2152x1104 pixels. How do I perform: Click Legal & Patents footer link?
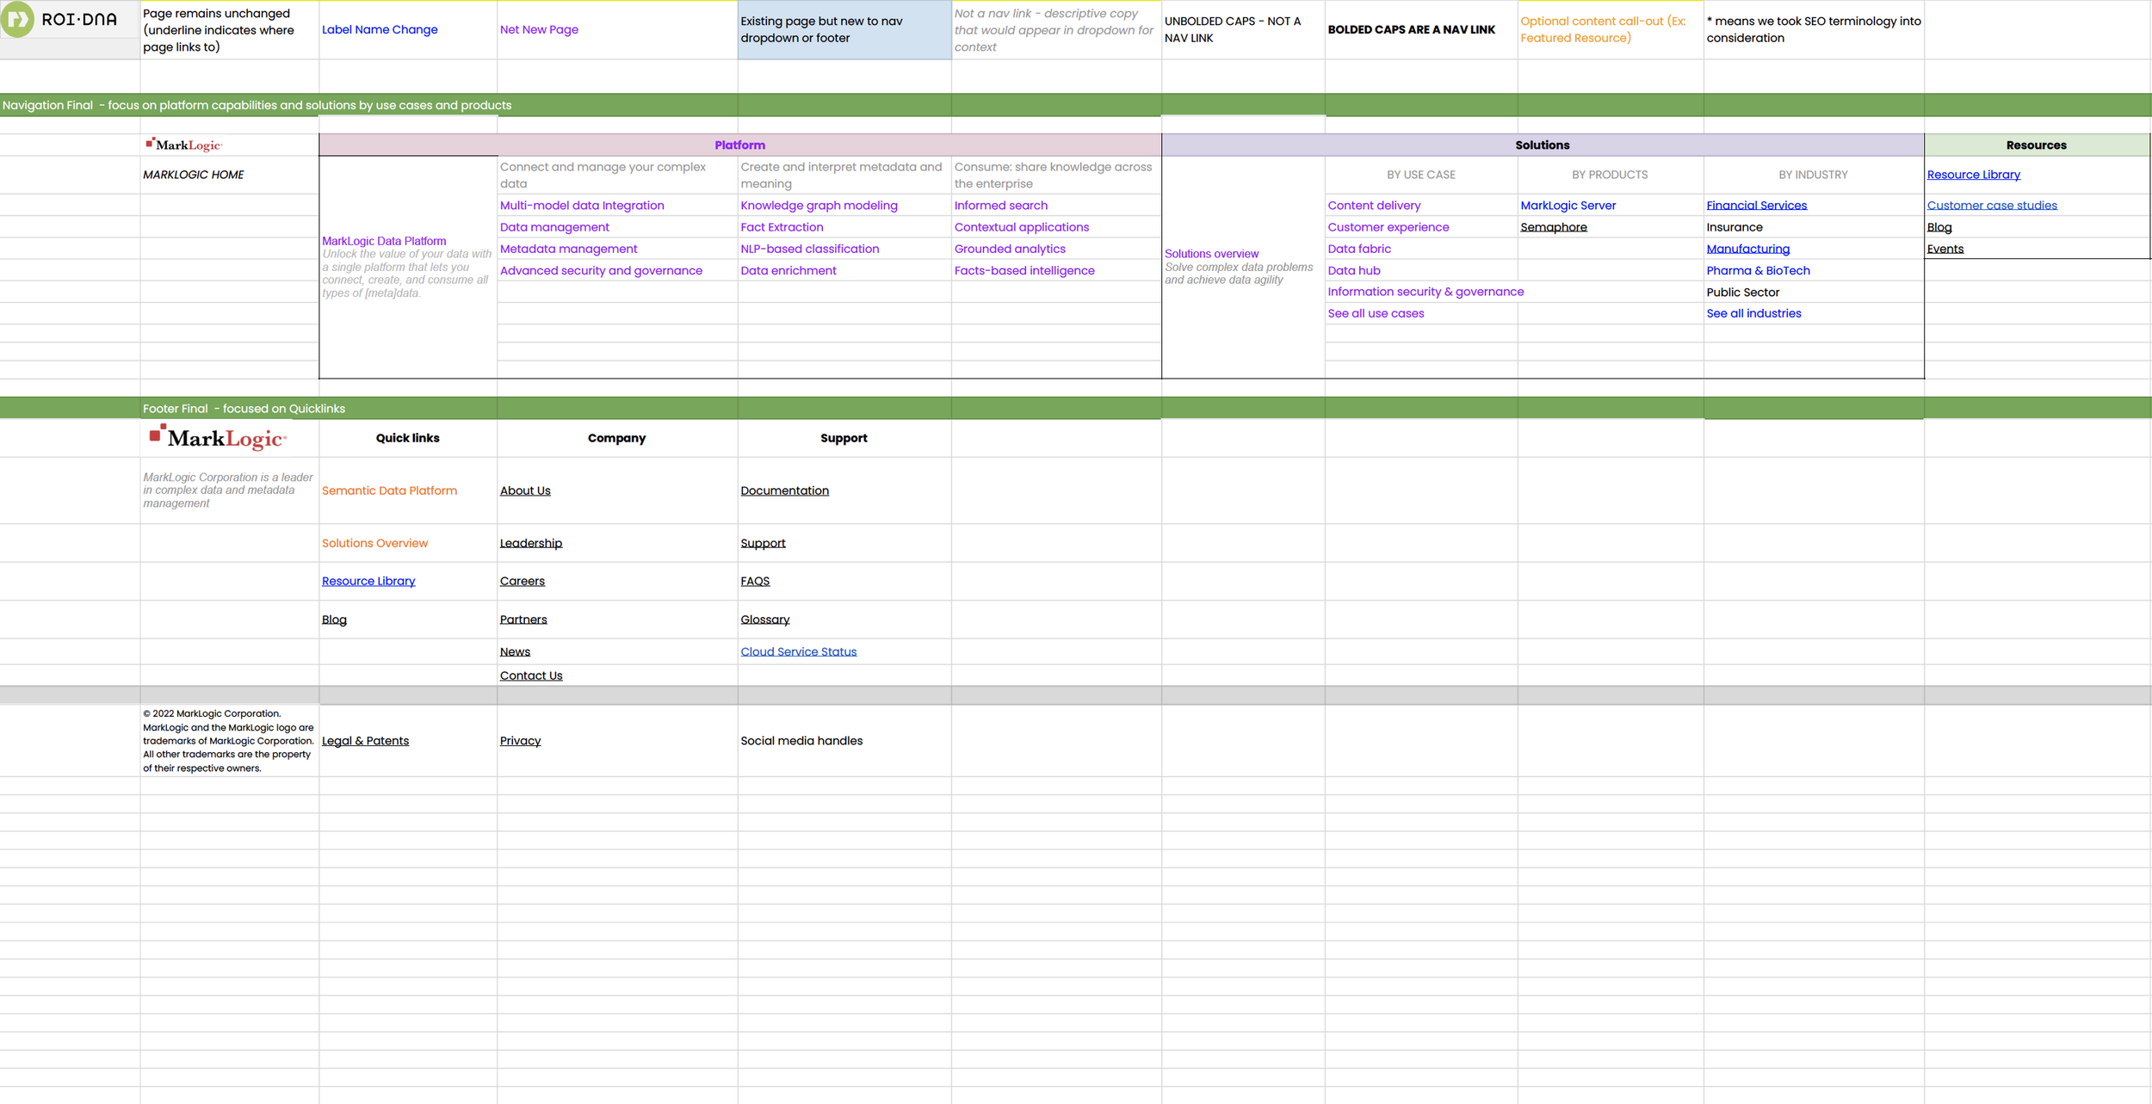365,741
